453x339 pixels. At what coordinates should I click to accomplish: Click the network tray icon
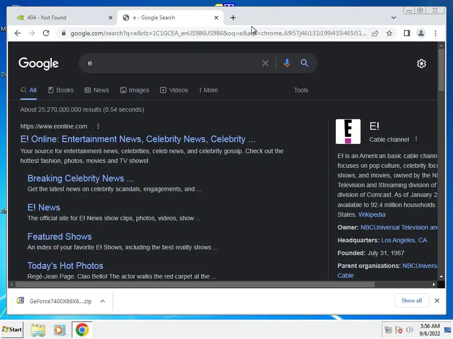[x=388, y=330]
